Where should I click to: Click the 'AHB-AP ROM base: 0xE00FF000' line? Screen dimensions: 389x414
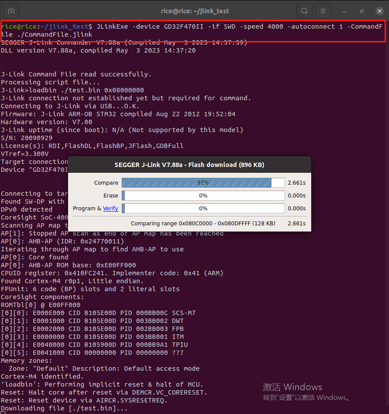(x=69, y=265)
